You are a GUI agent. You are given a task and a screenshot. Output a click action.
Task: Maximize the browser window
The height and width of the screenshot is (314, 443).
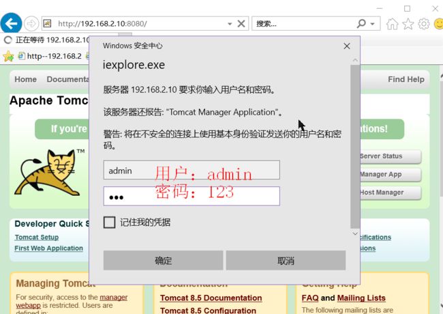coord(407,9)
